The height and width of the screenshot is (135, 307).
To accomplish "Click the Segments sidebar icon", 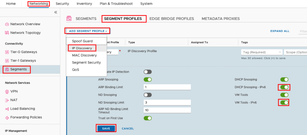I will pos(7,69).
